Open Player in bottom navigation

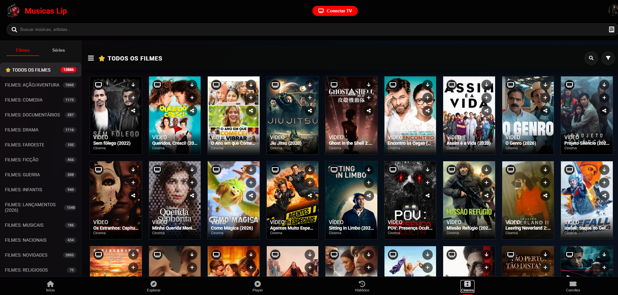pyautogui.click(x=258, y=286)
